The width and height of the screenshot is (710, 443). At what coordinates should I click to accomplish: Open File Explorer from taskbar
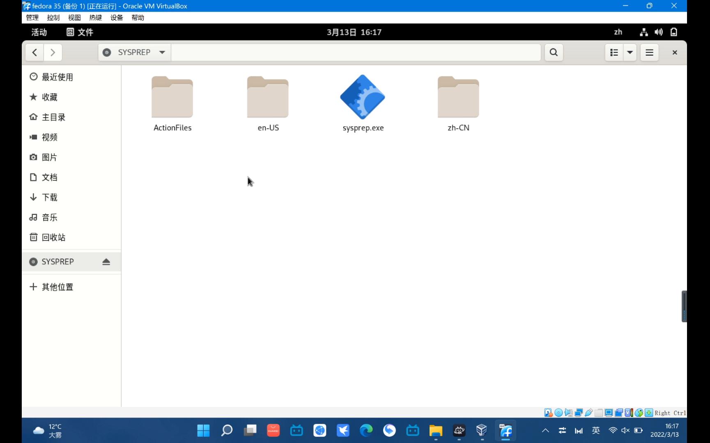(x=436, y=430)
